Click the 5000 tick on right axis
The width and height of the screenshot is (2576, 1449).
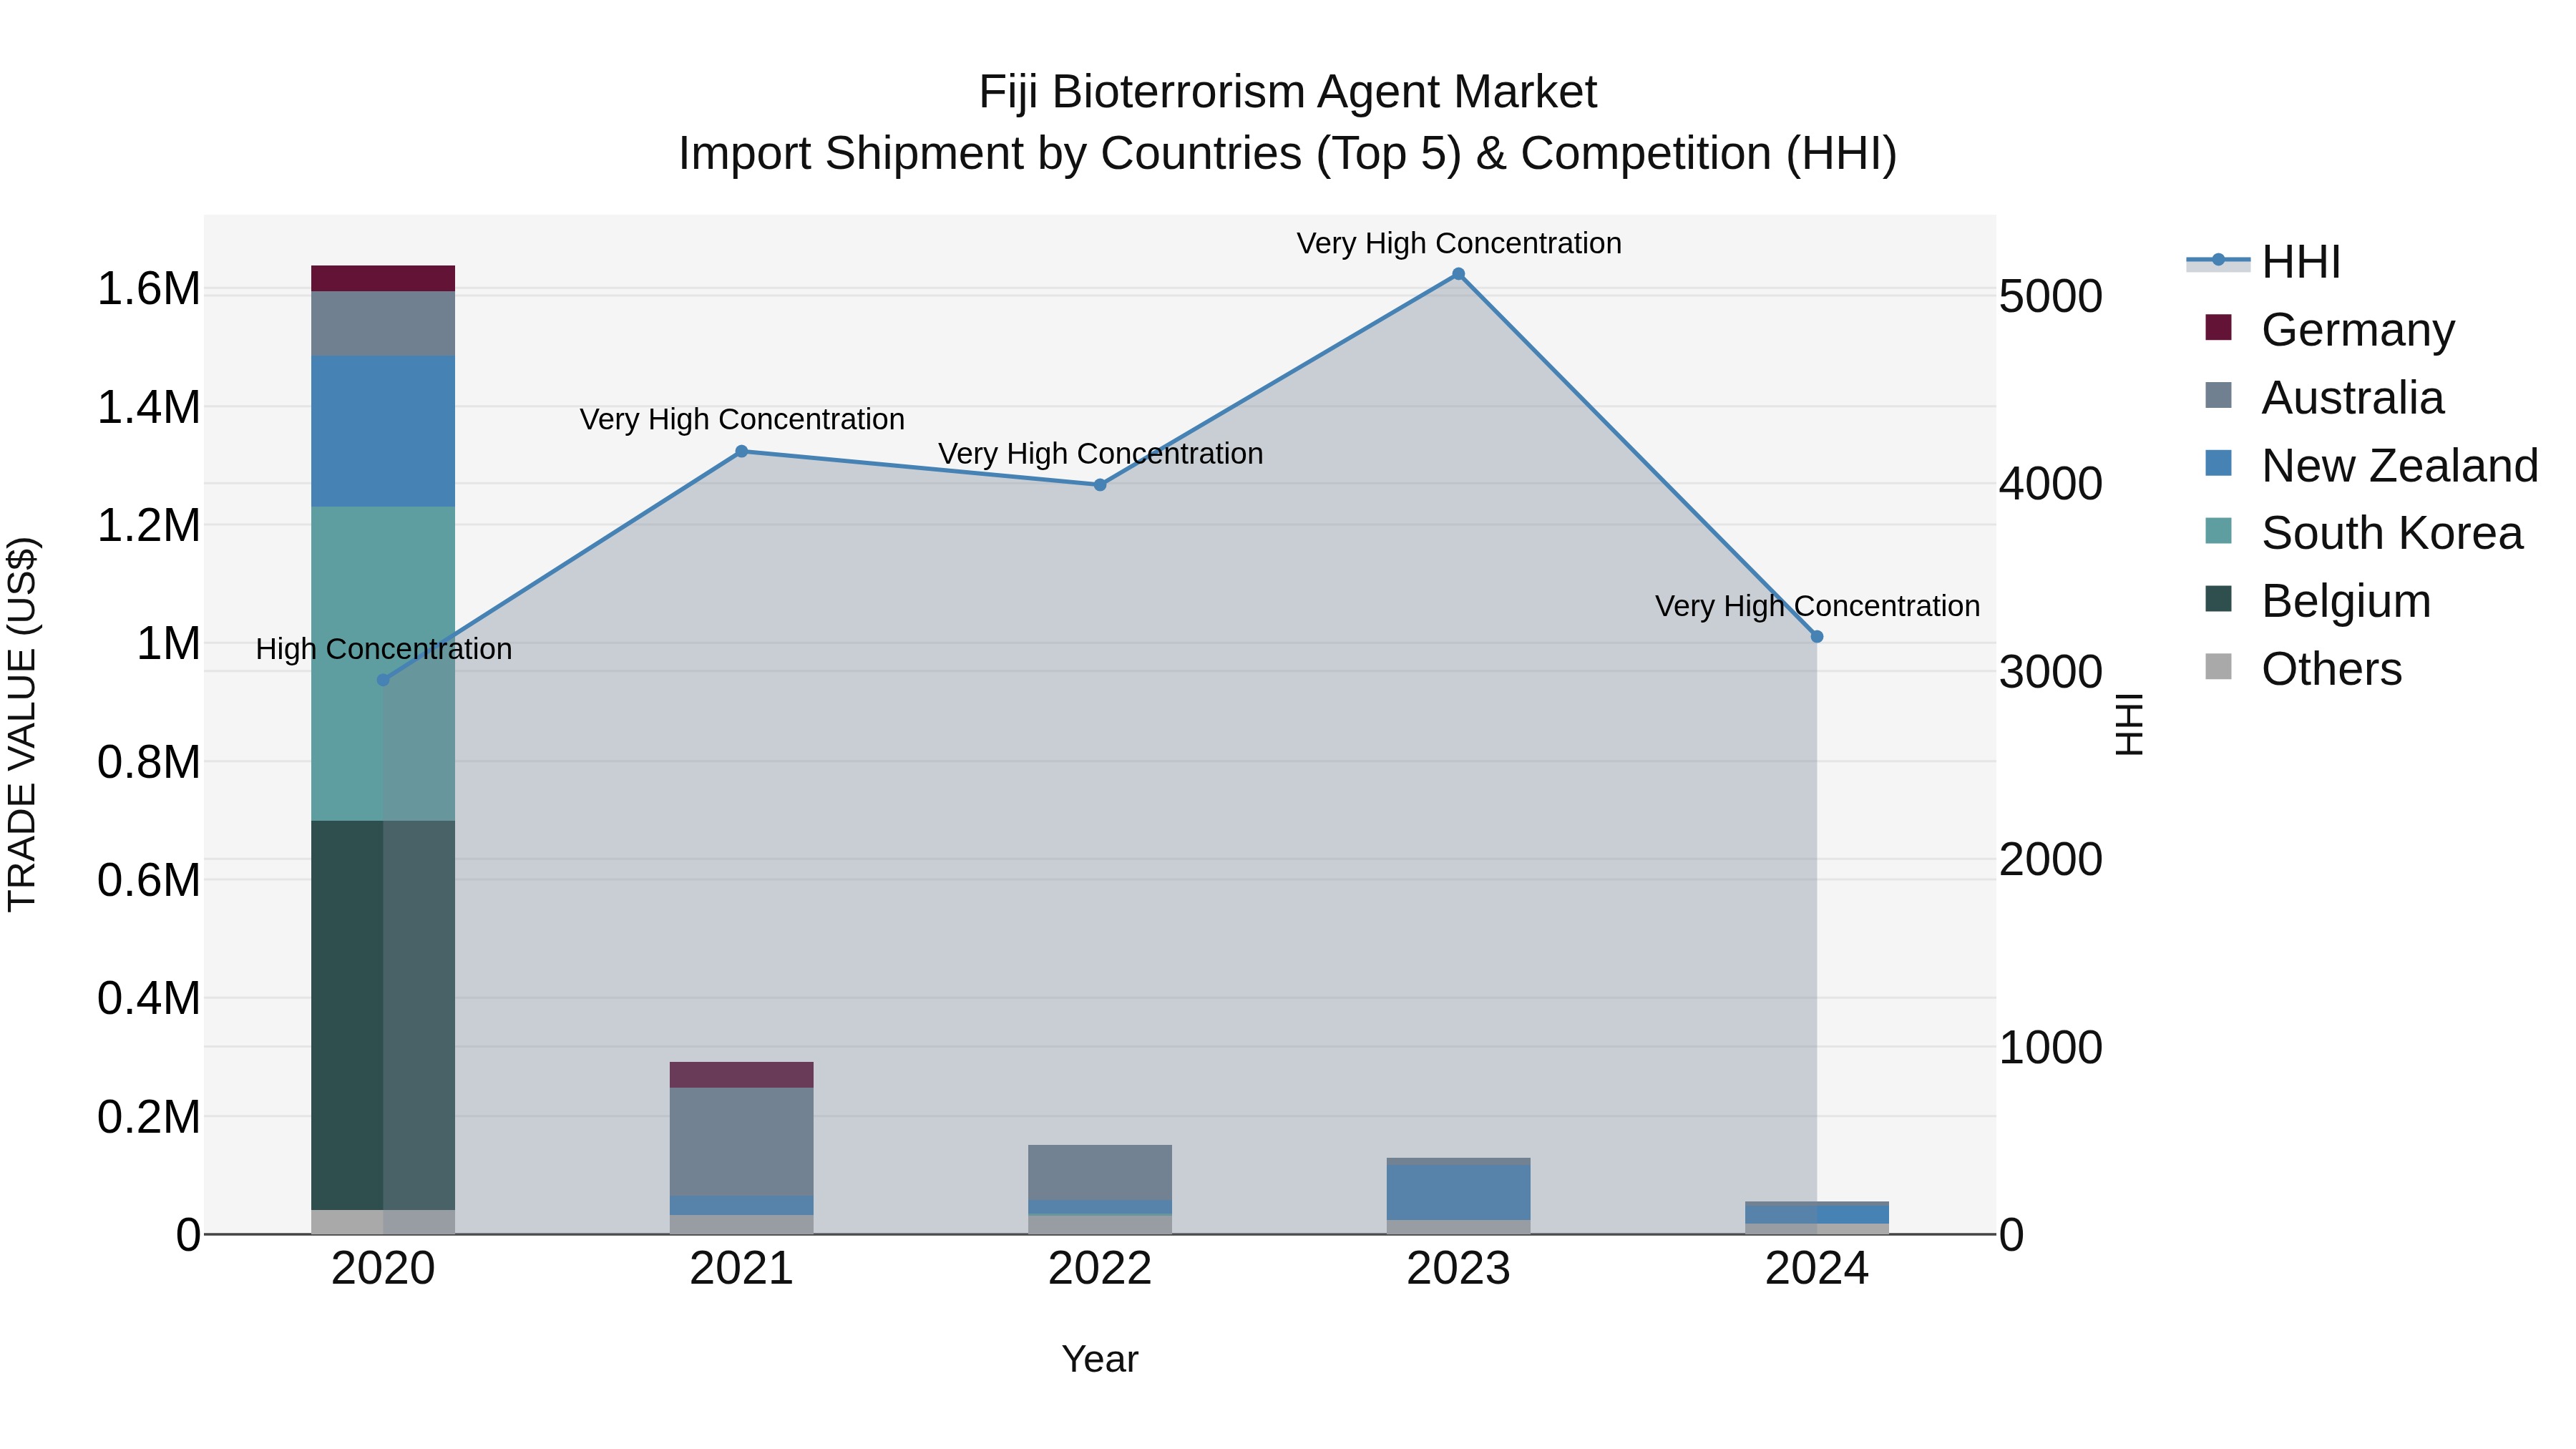[2051, 296]
